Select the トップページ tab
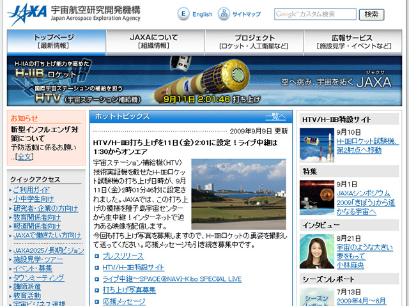The image size is (409, 306). (x=56, y=42)
